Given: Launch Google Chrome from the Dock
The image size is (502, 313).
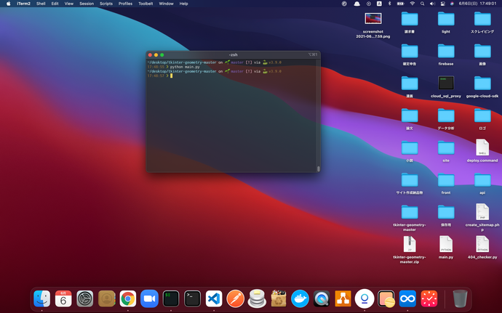Looking at the screenshot, I should (x=128, y=298).
